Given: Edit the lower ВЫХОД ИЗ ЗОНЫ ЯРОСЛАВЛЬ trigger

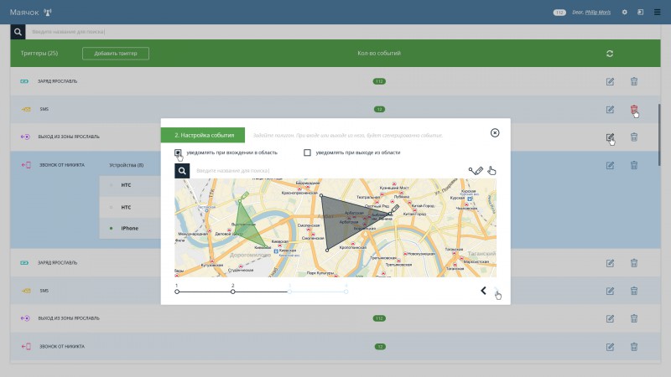Looking at the screenshot, I should 611,319.
